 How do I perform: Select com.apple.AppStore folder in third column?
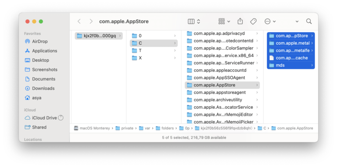tap(222, 85)
